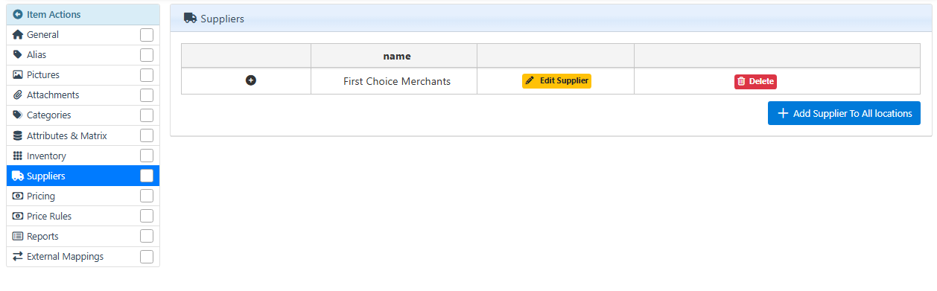937x291 pixels.
Task: Click the tag icon next to Alias
Action: click(x=18, y=54)
